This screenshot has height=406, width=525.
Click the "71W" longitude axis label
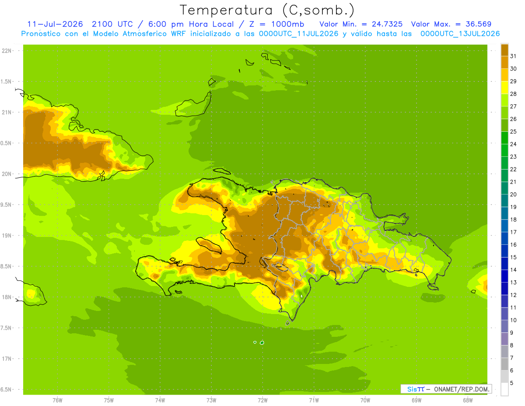314,400
